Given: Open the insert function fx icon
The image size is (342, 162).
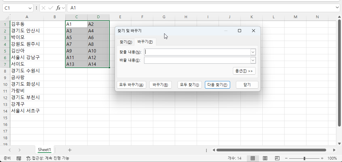Looking at the screenshot, I should click(x=58, y=8).
